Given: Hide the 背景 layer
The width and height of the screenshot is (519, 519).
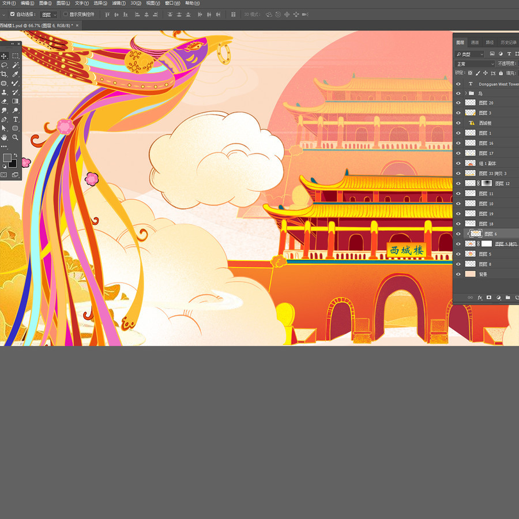Looking at the screenshot, I should (x=458, y=274).
